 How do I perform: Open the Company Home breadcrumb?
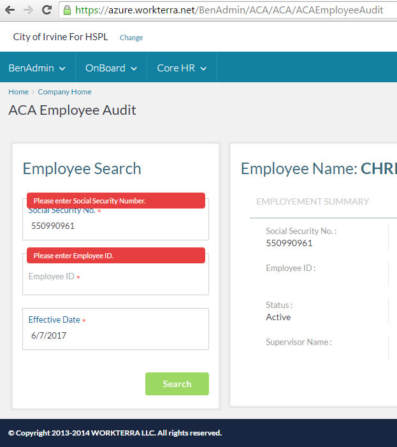click(64, 92)
